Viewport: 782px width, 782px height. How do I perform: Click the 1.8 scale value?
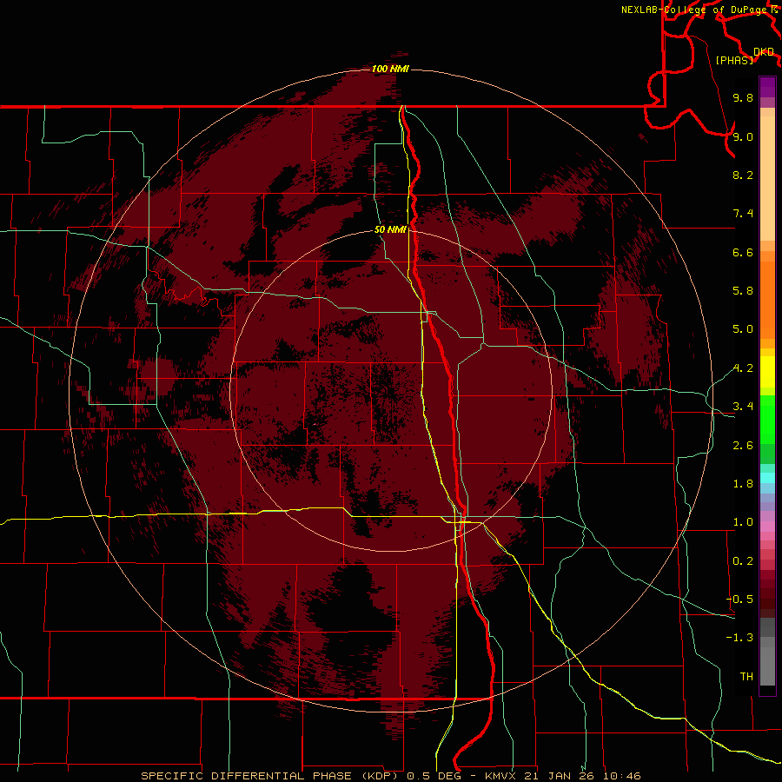(743, 484)
